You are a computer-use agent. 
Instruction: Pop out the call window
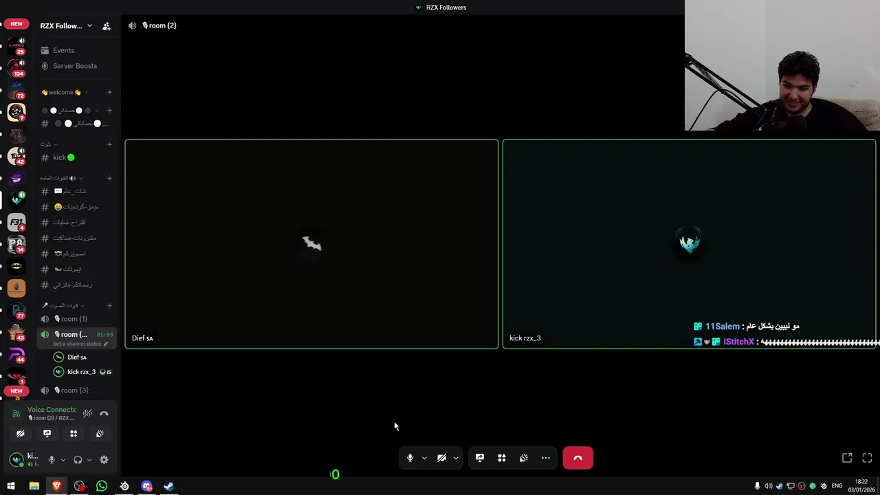point(847,458)
